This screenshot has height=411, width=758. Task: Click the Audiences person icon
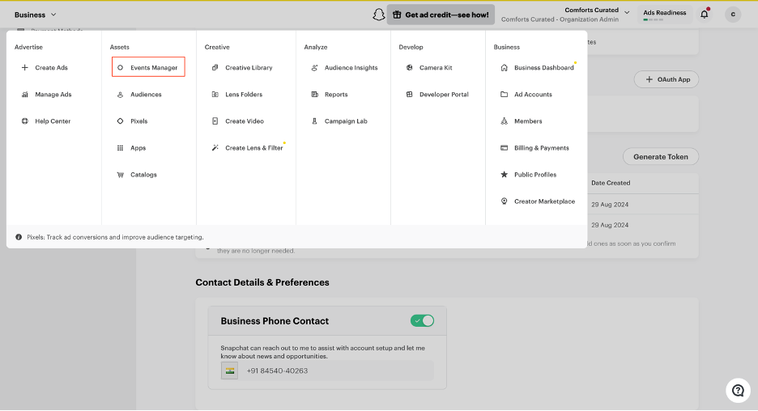[x=121, y=95]
